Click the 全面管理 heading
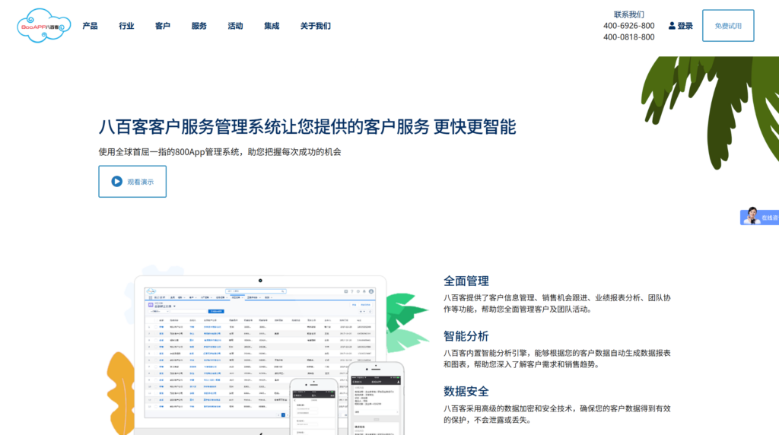This screenshot has width=779, height=435. 466,281
